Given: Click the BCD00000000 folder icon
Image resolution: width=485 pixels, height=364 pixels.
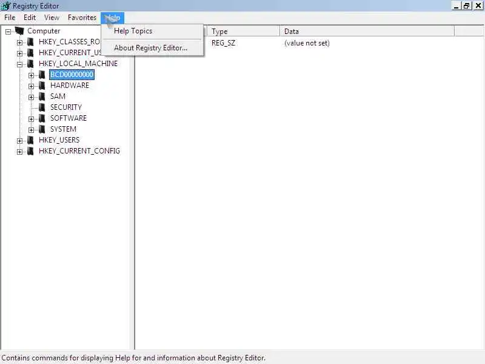Looking at the screenshot, I should point(42,75).
